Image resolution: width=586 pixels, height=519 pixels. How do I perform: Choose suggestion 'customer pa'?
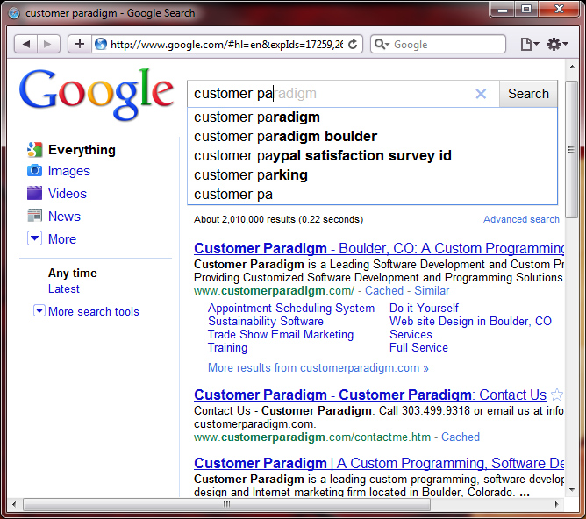click(372, 195)
